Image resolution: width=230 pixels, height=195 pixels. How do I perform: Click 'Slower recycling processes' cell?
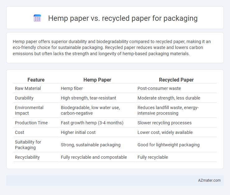tap(165, 123)
